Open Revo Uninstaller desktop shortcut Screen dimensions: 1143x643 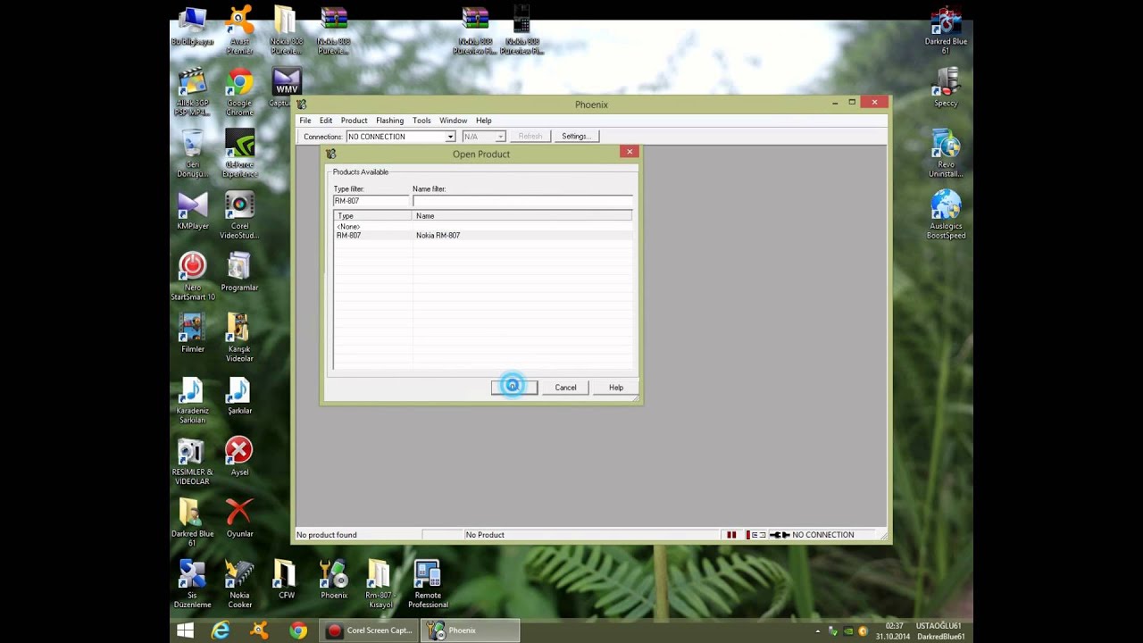[x=946, y=154]
